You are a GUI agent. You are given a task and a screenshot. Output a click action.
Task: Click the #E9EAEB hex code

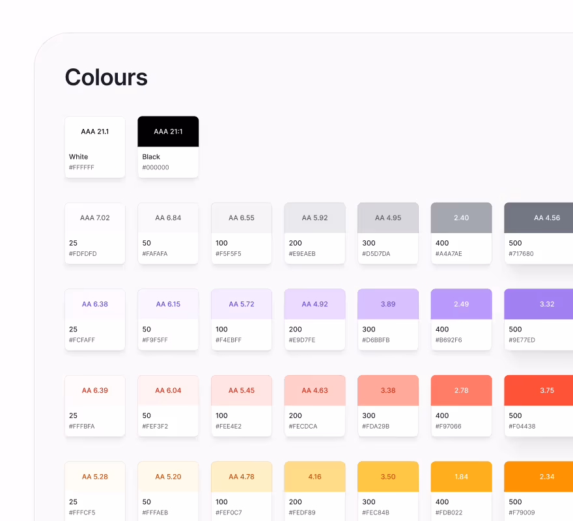[x=302, y=254]
